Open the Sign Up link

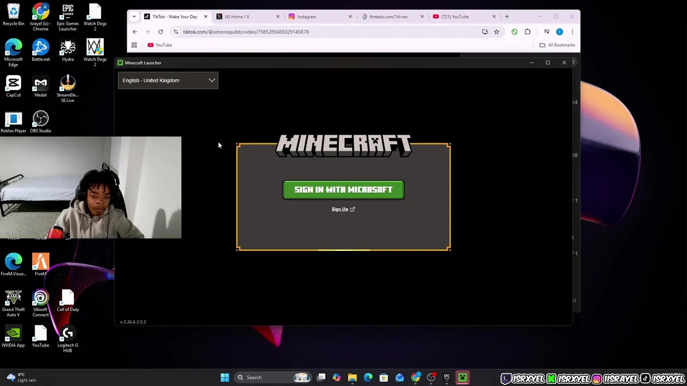[x=343, y=209]
